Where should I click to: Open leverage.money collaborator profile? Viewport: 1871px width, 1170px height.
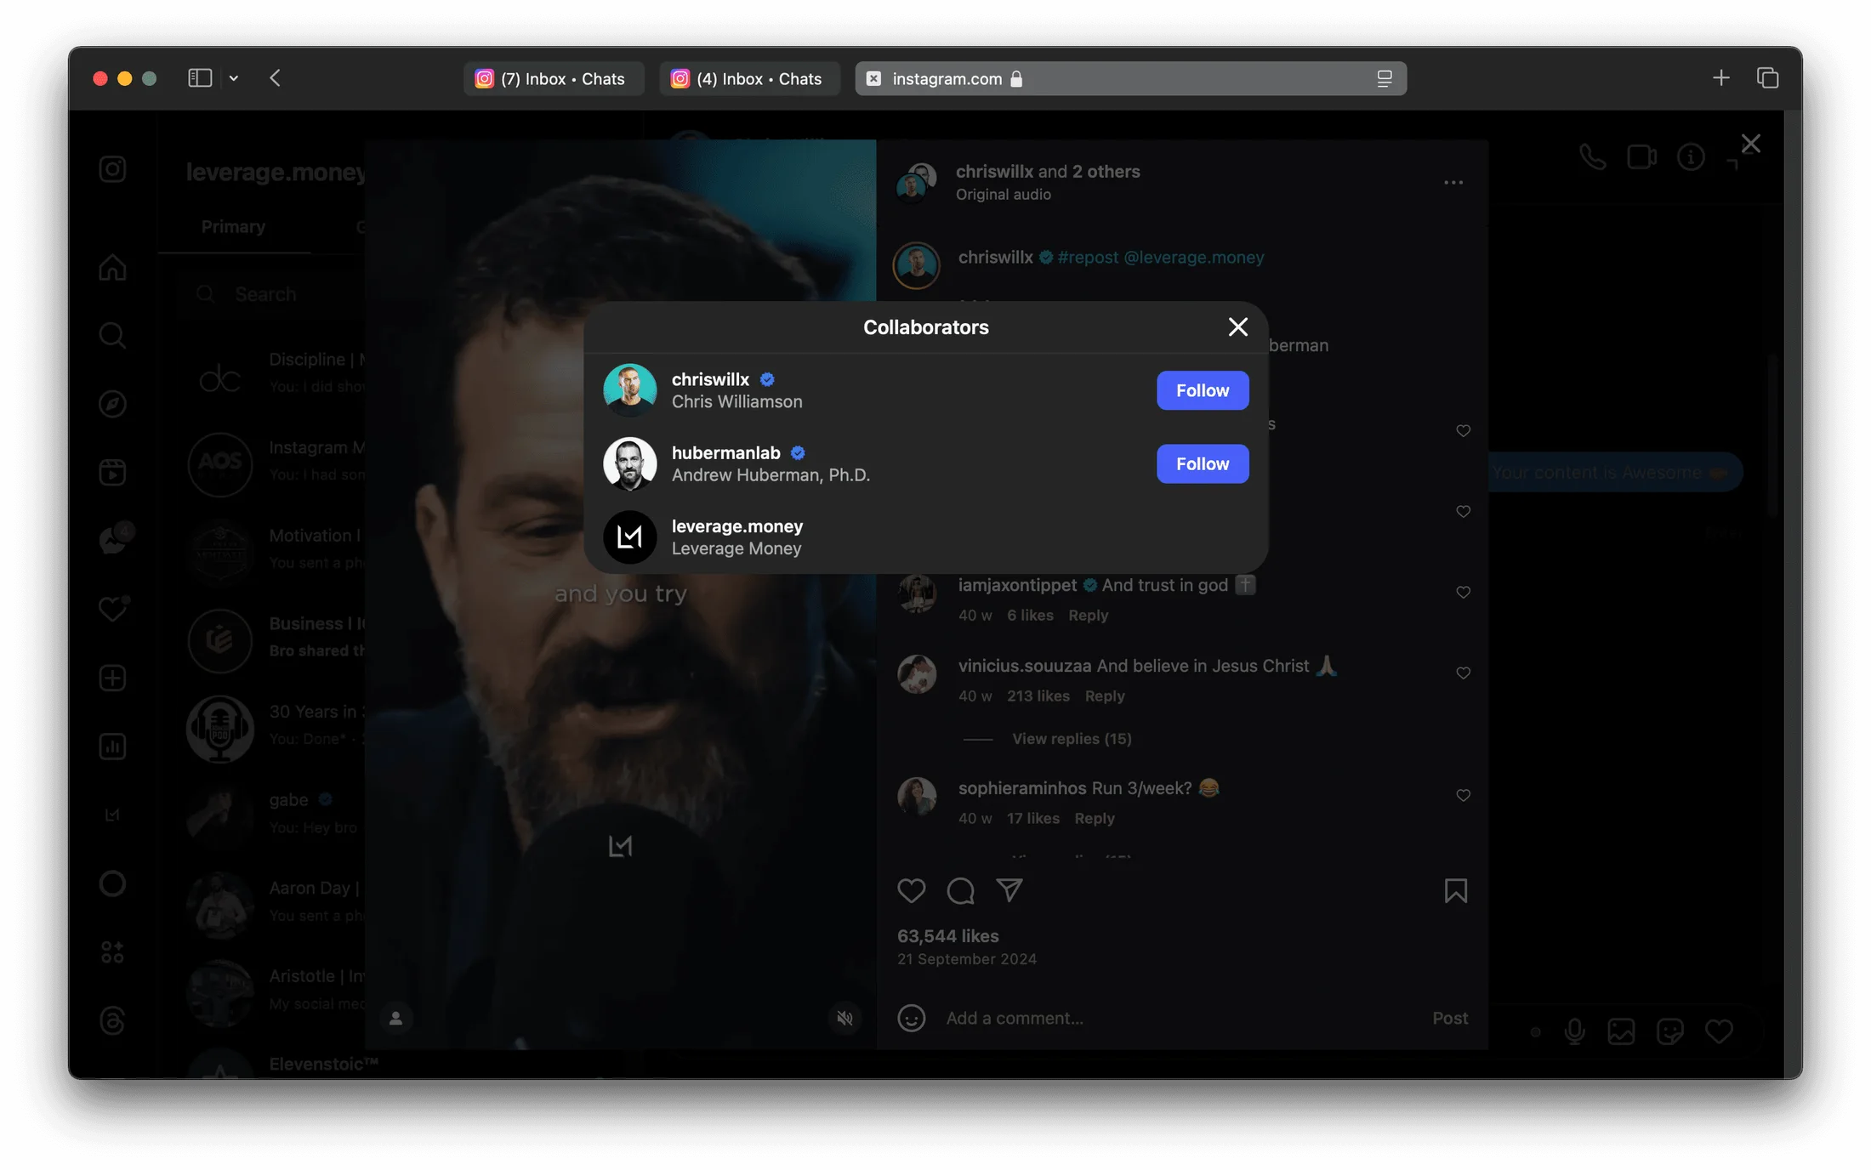(736, 526)
